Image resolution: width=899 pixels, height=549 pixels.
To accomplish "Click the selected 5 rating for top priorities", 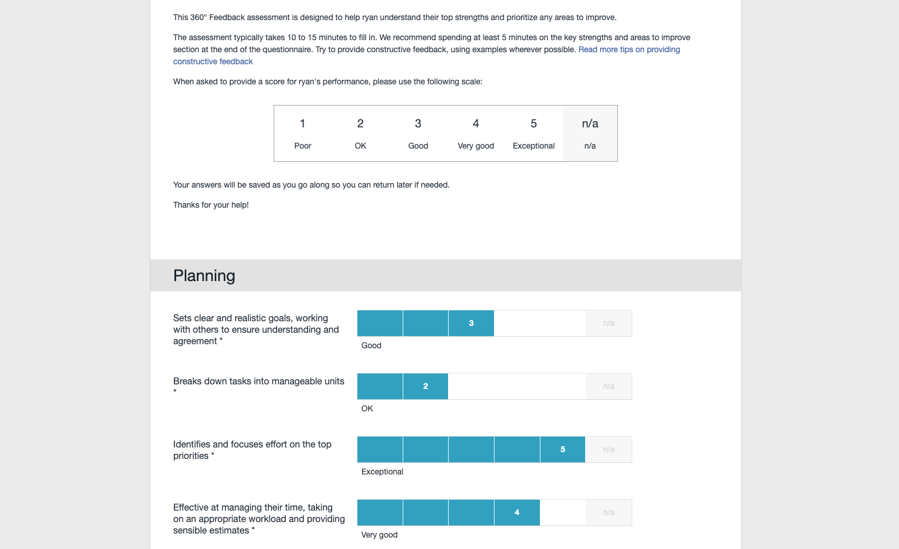I will (x=563, y=450).
